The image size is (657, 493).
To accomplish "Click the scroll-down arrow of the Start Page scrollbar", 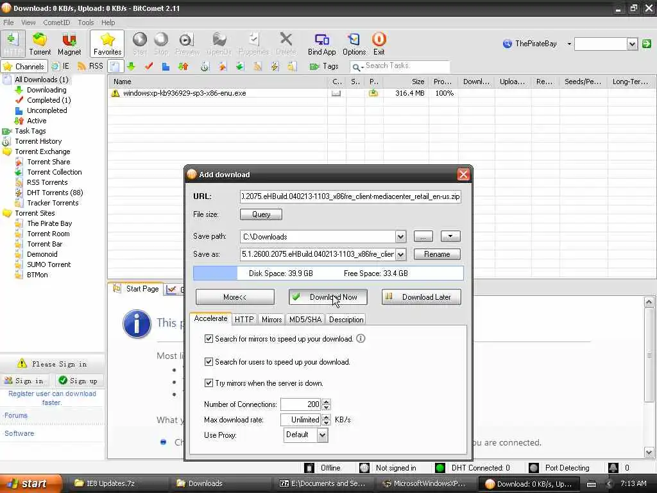I will (649, 453).
